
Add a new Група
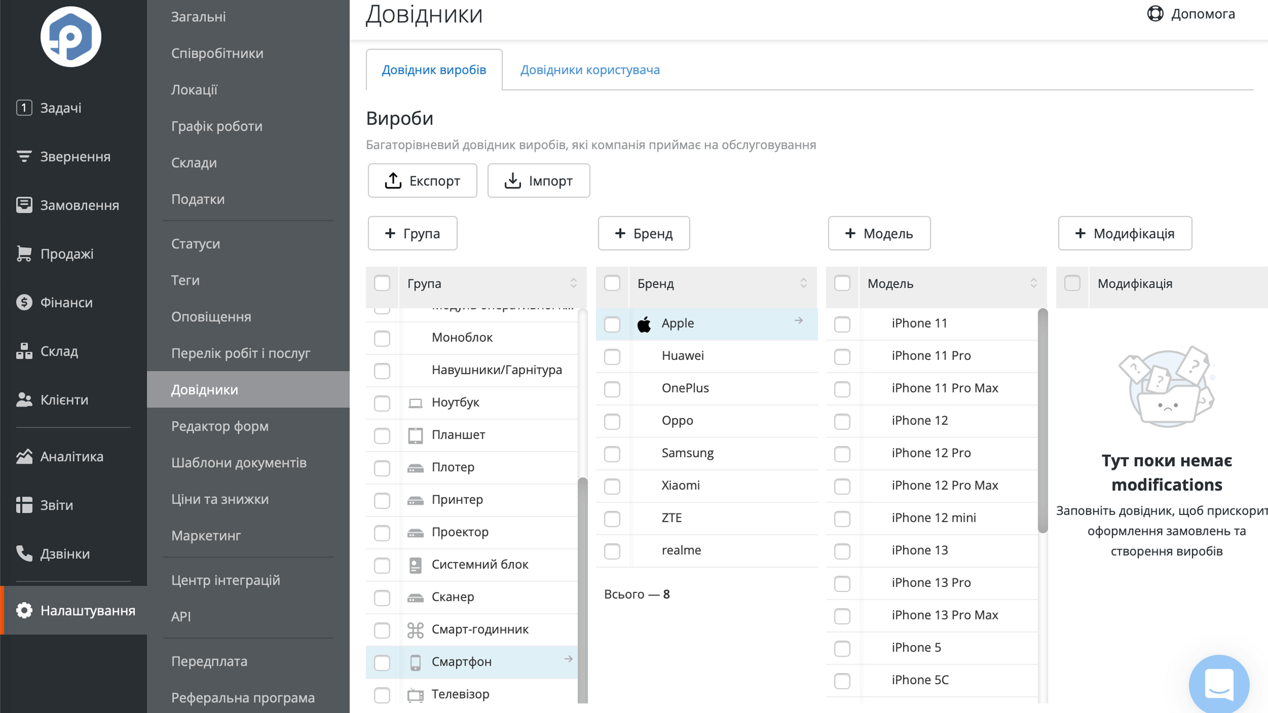413,233
